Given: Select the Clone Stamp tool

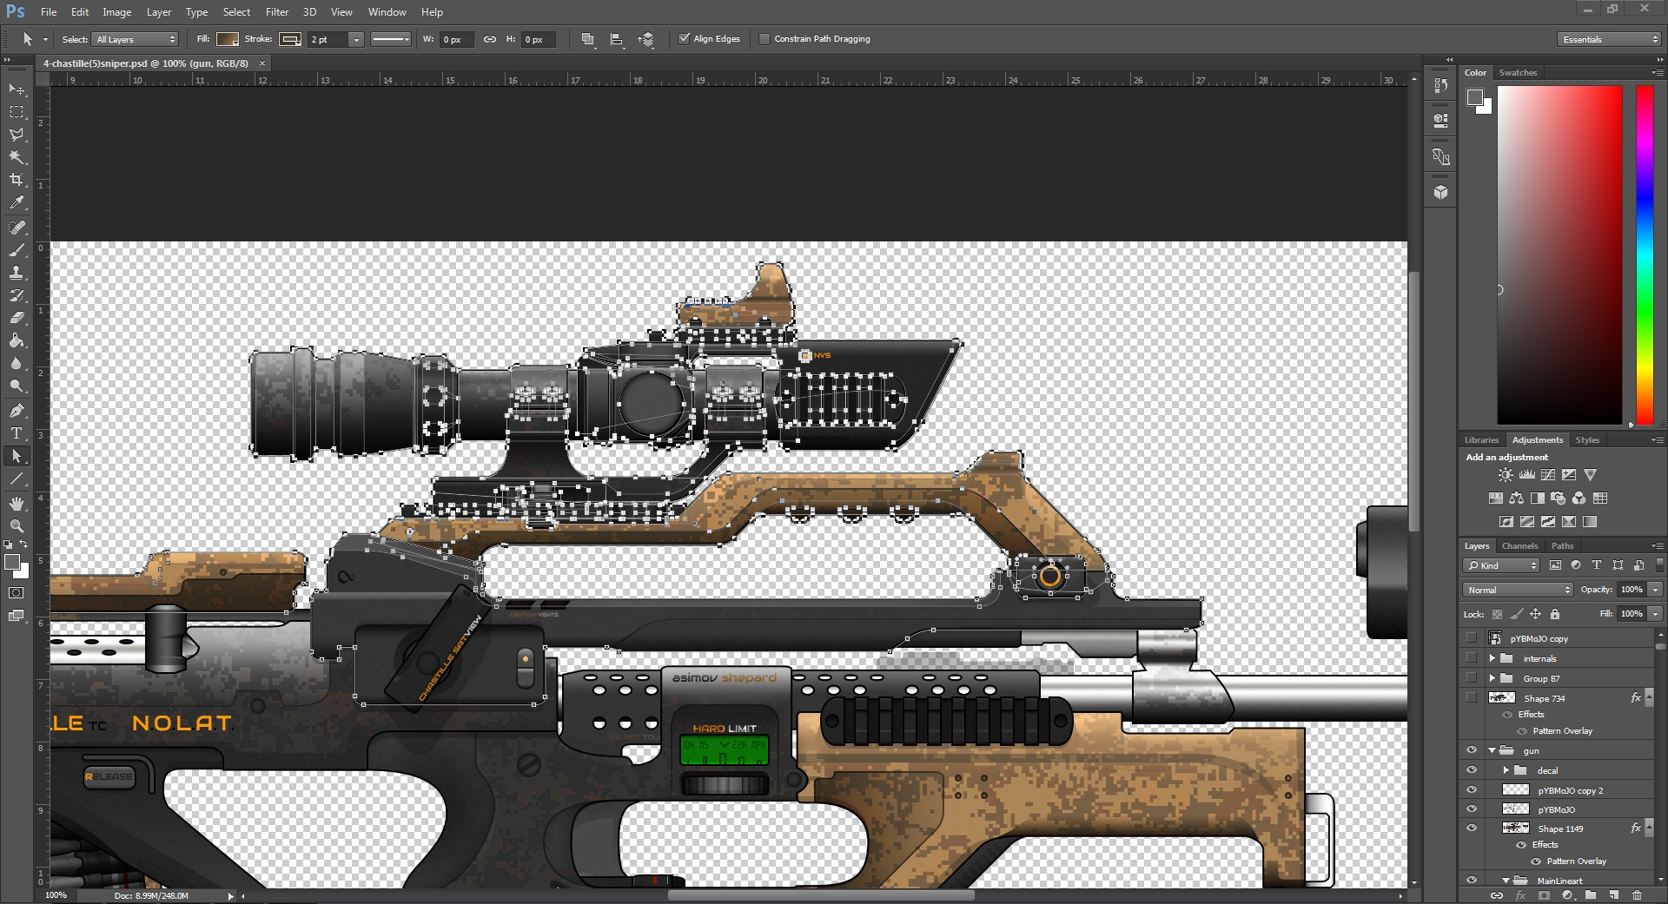Looking at the screenshot, I should tap(17, 273).
